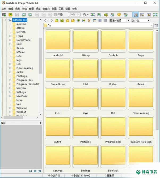Navigate back with the left arrow

coord(46,20)
